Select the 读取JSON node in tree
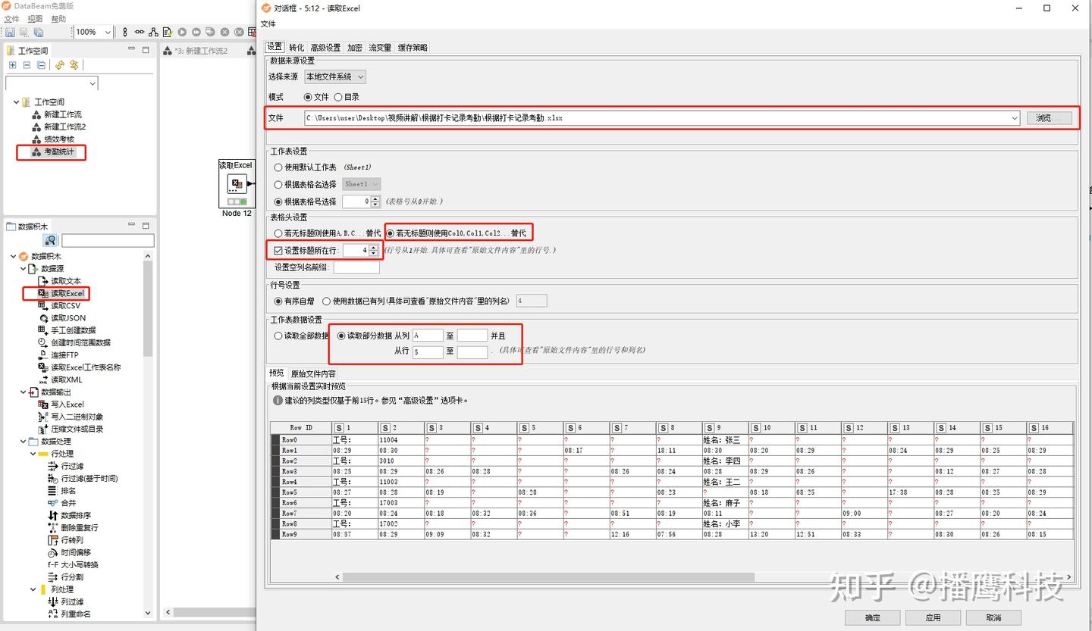Viewport: 1092px width, 631px height. click(x=61, y=318)
